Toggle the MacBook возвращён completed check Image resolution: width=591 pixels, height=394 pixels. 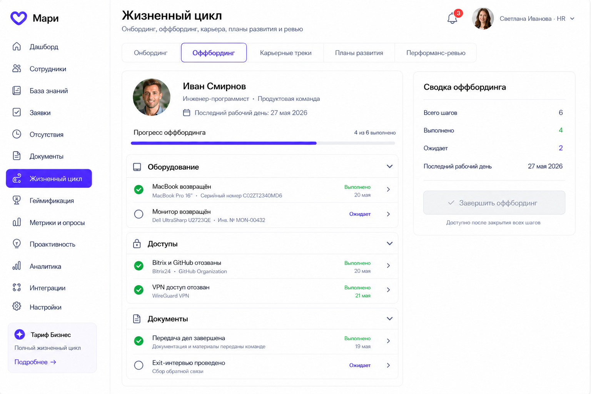pyautogui.click(x=139, y=190)
